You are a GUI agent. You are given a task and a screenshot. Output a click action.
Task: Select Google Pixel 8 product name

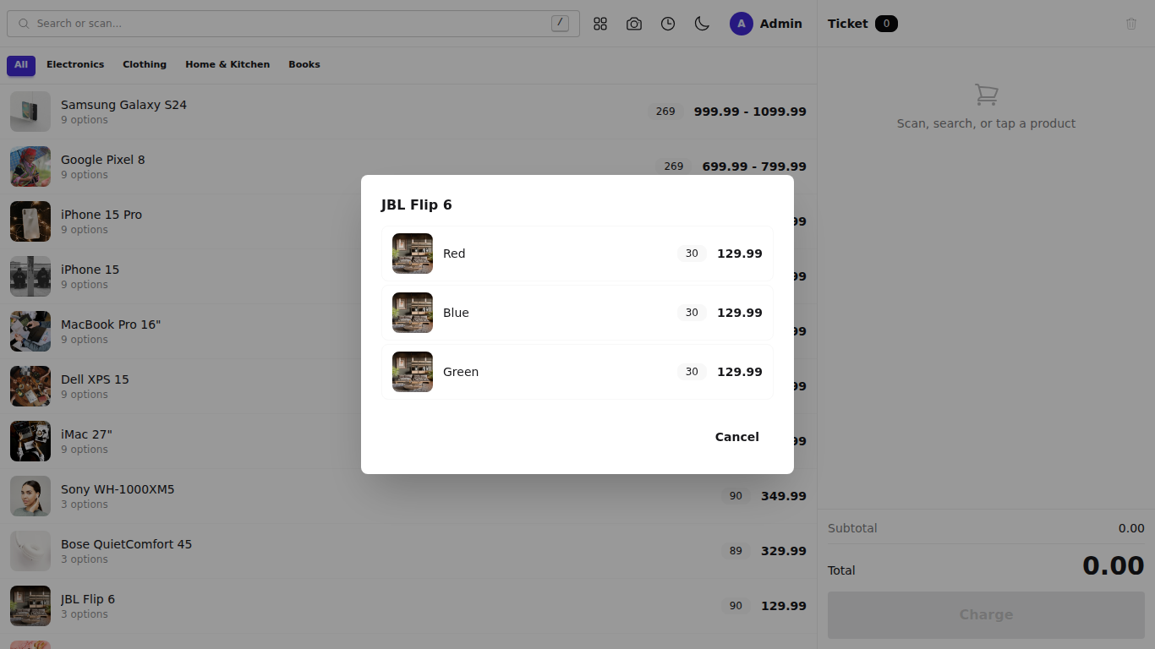[x=102, y=160]
